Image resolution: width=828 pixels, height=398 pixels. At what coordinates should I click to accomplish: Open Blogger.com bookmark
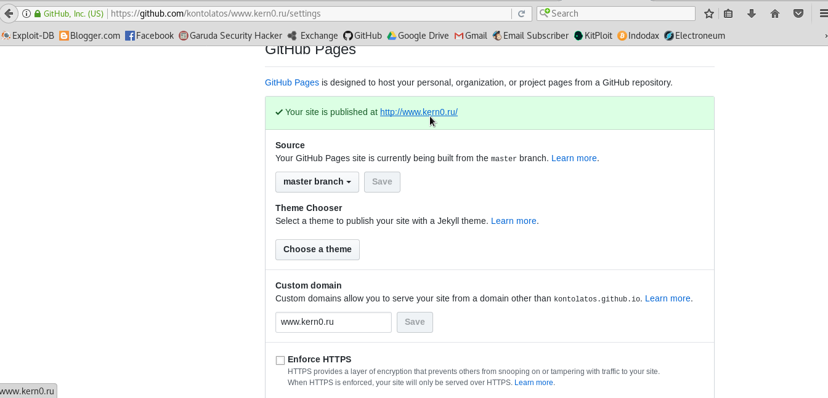point(90,36)
